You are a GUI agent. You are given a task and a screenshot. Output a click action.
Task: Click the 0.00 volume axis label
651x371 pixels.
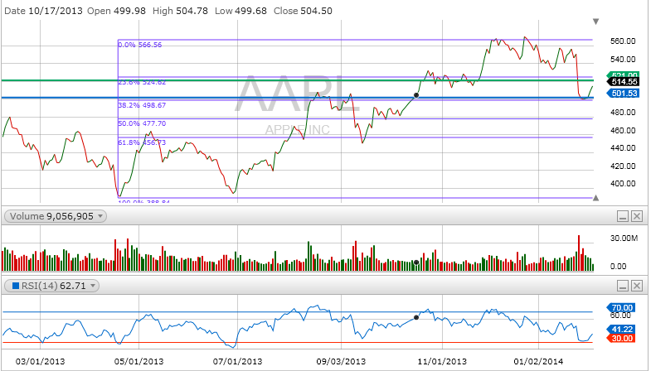coord(618,267)
